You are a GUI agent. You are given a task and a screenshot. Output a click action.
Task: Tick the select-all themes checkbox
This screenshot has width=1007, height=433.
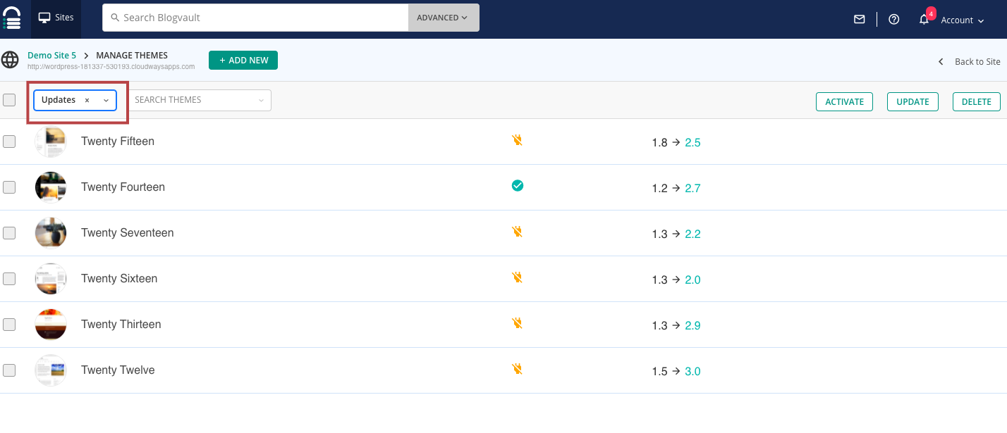(9, 100)
